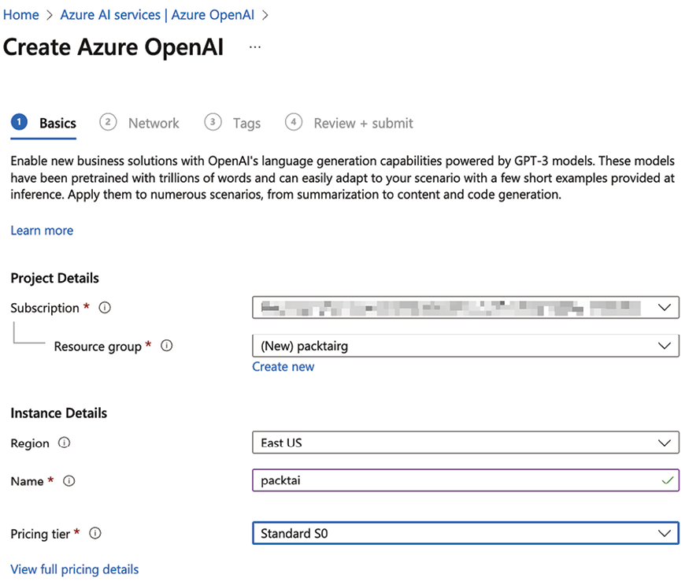Follow the Learn more link

[43, 231]
